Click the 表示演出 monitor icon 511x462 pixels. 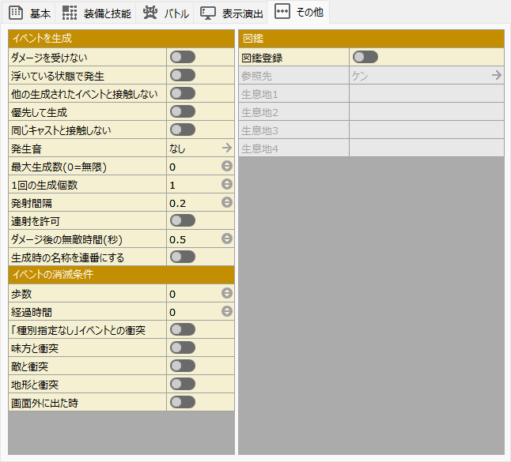point(208,13)
